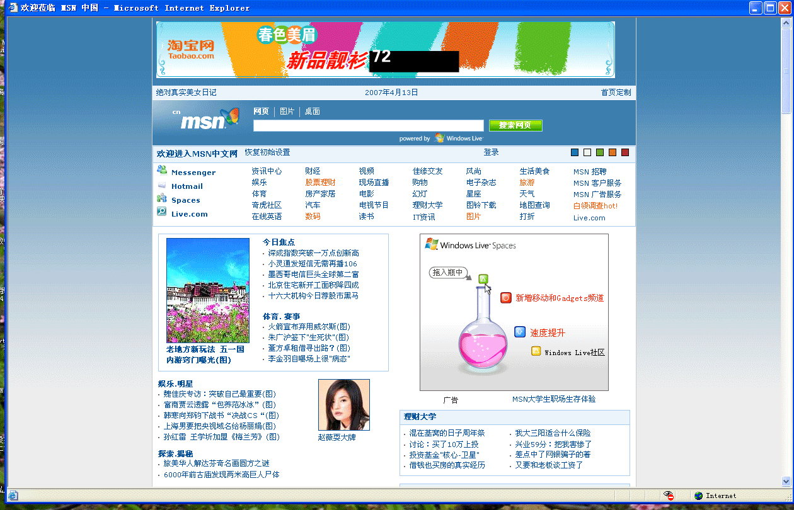Open the 现场直播 channel
This screenshot has height=510, width=794.
tap(374, 183)
